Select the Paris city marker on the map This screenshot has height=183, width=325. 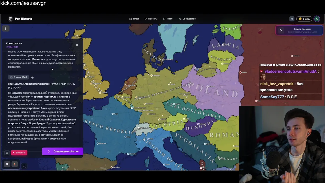click(x=113, y=114)
